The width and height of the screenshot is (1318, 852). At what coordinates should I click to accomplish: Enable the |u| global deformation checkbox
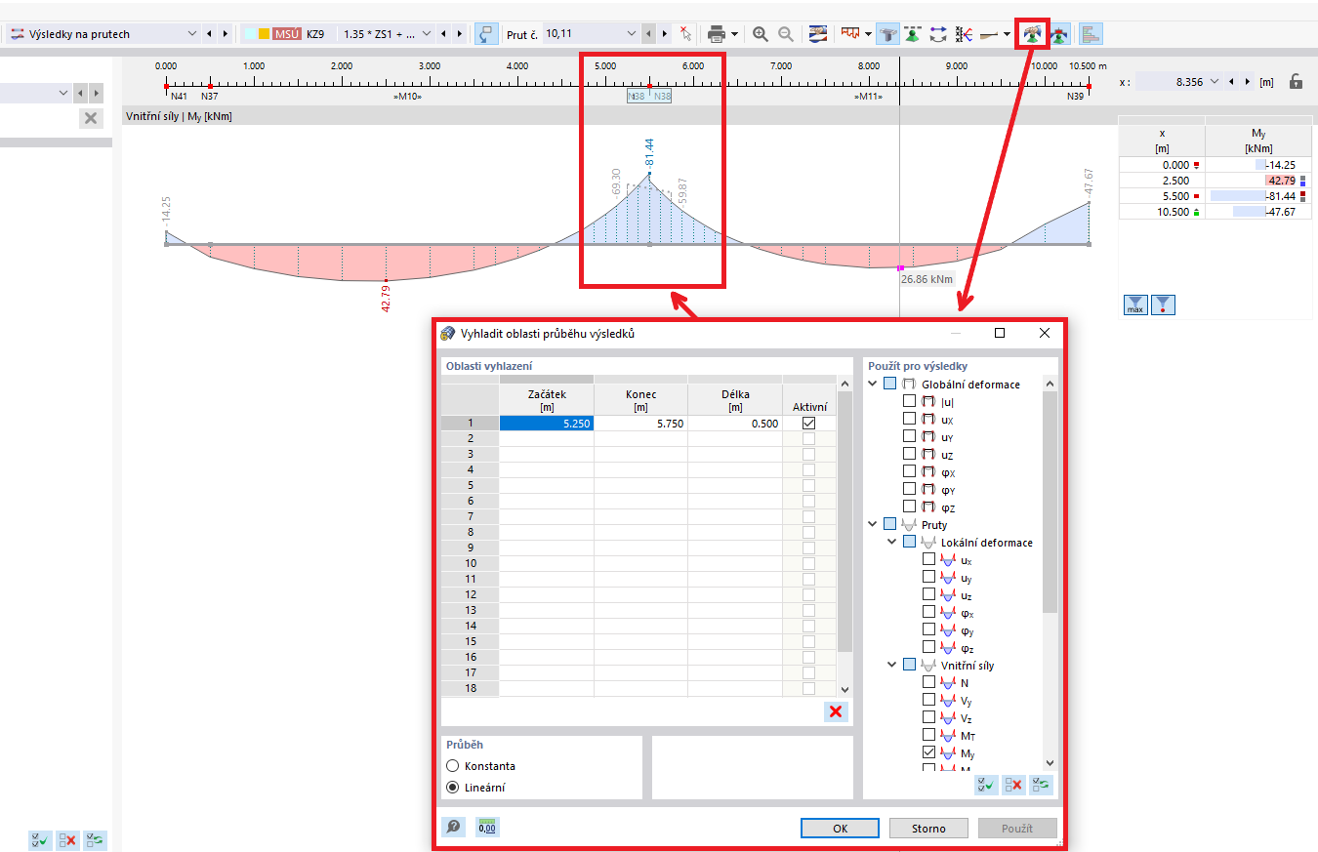910,401
